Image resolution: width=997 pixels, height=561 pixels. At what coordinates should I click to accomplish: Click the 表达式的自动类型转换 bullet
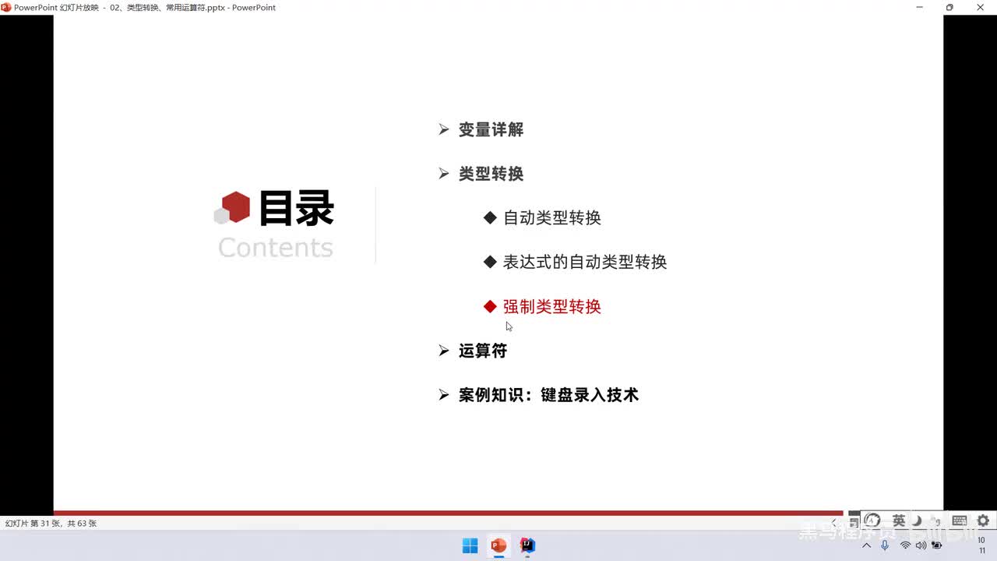pyautogui.click(x=585, y=262)
